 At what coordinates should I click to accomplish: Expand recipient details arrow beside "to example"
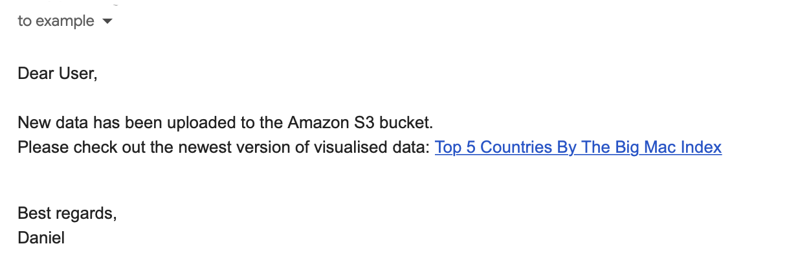pos(107,21)
